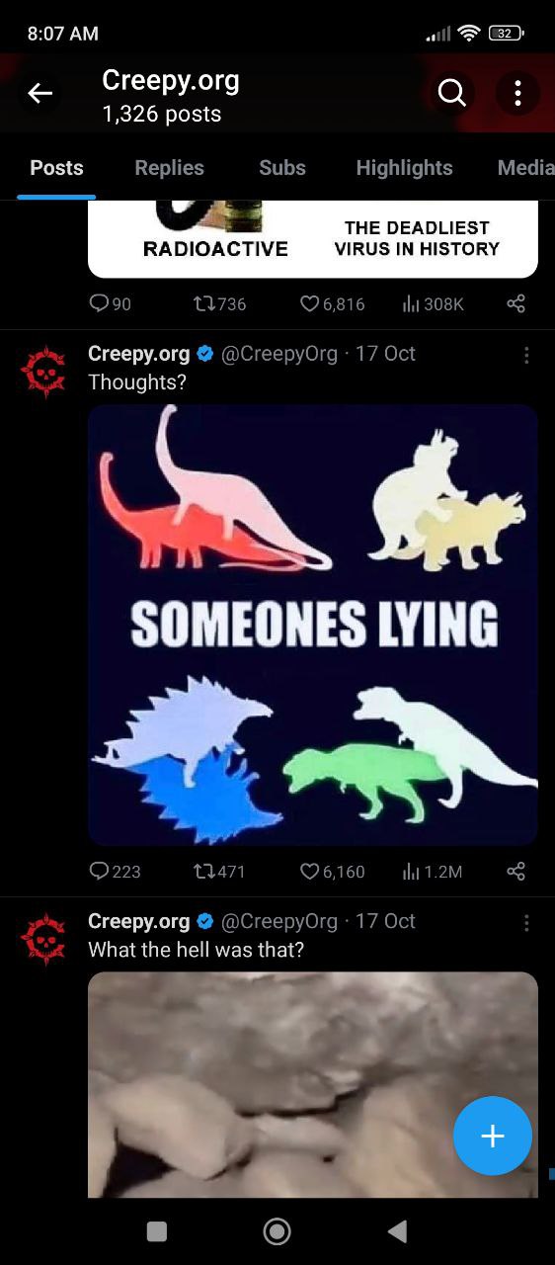View analytics showing 1.2M views
Screen dimensions: 555x1265
pyautogui.click(x=432, y=872)
